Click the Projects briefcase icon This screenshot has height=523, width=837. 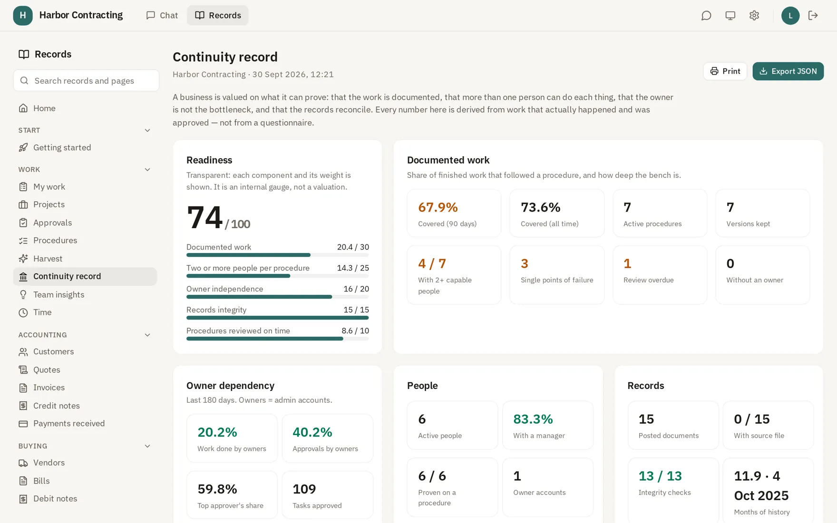coord(23,204)
